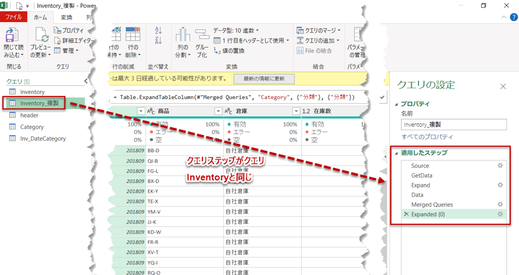Select the Inventory_複製 query
519x275 pixels.
(x=39, y=103)
